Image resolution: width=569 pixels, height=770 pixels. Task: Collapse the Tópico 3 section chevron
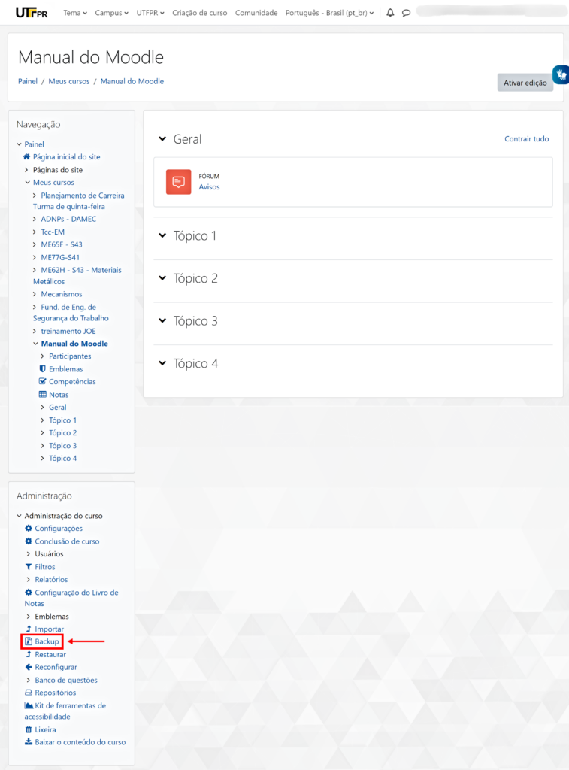(x=162, y=320)
